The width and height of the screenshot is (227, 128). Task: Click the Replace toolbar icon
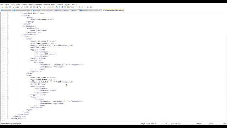click(40, 7)
